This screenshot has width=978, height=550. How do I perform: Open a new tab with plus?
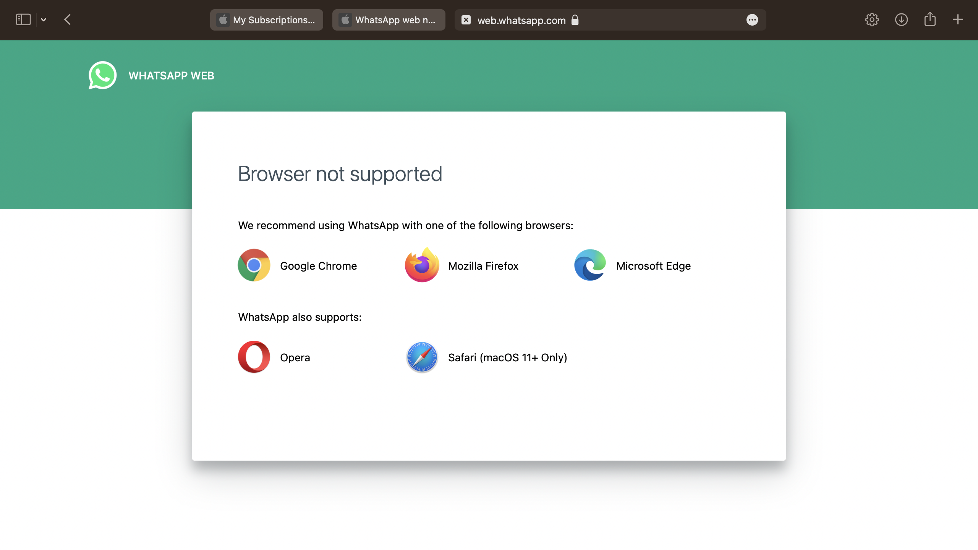pos(958,20)
